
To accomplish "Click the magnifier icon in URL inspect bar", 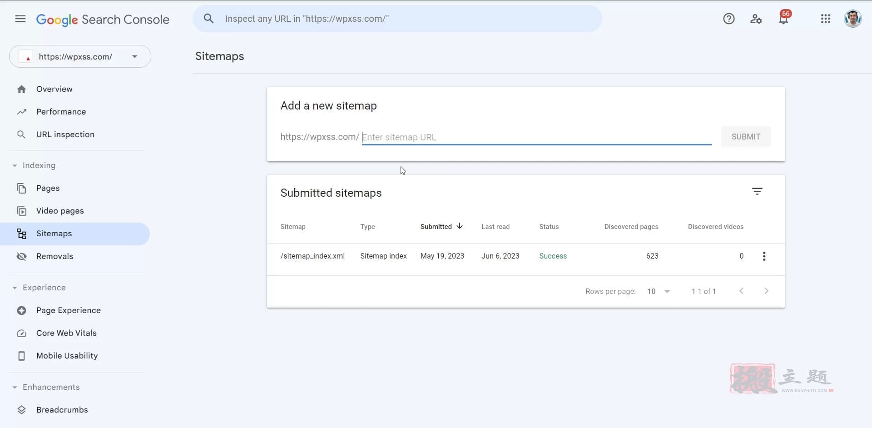I will pos(208,19).
